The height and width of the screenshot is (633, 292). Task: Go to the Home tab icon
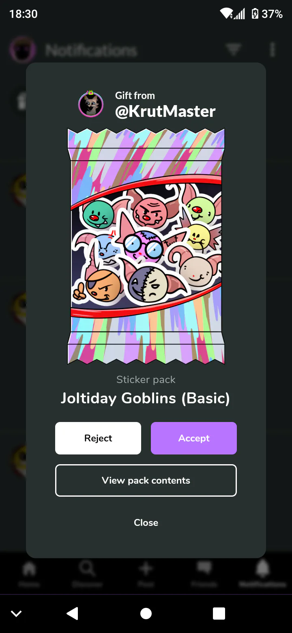pyautogui.click(x=29, y=569)
